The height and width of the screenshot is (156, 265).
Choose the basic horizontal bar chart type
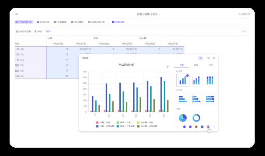[183, 99]
